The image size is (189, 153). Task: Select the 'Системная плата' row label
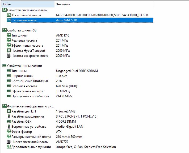click(24, 20)
